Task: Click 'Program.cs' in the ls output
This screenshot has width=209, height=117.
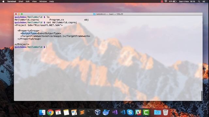Action: 56,20
